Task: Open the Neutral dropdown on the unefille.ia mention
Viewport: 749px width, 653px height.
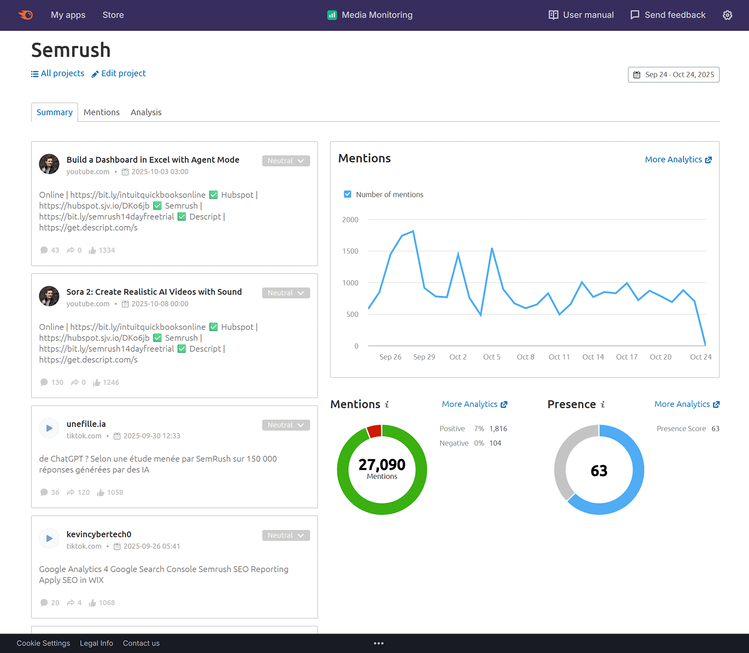Action: pos(286,425)
